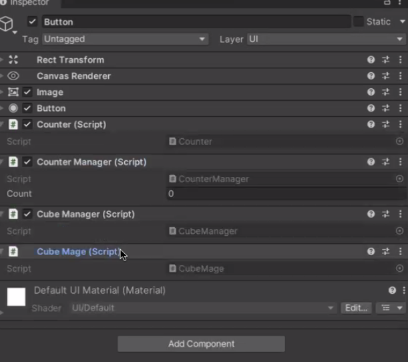
Task: Open Default UI Material more options menu
Action: pos(404,290)
